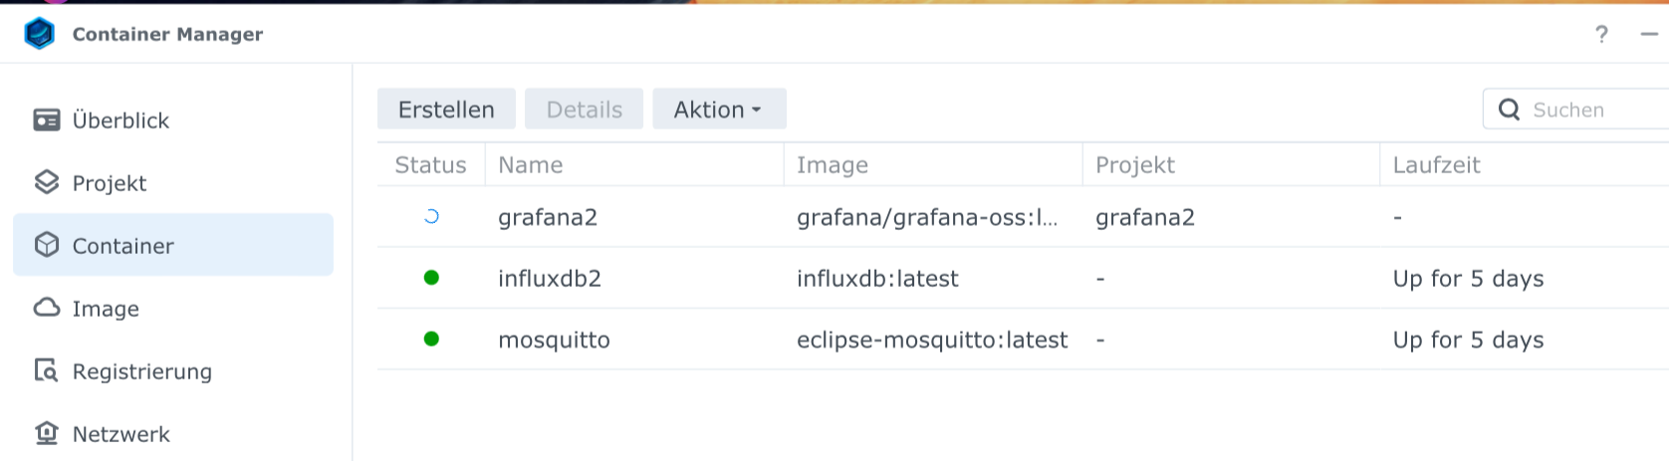Click the help question mark icon
The width and height of the screenshot is (1669, 461).
1601,35
